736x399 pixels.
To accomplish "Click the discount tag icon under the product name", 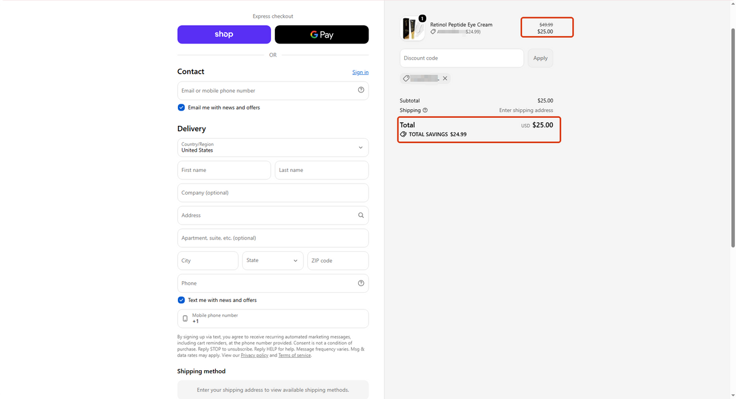I will (x=433, y=31).
